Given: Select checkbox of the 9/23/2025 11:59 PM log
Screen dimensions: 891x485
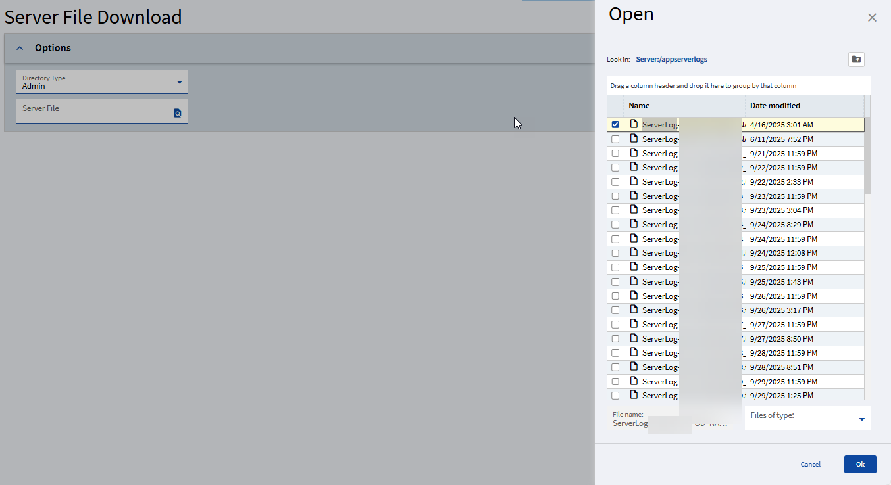Looking at the screenshot, I should (x=615, y=196).
